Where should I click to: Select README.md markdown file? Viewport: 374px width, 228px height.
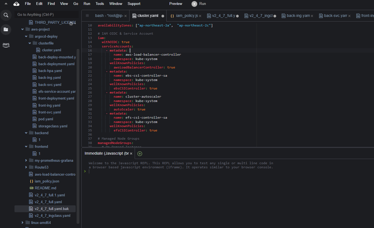pos(45,188)
